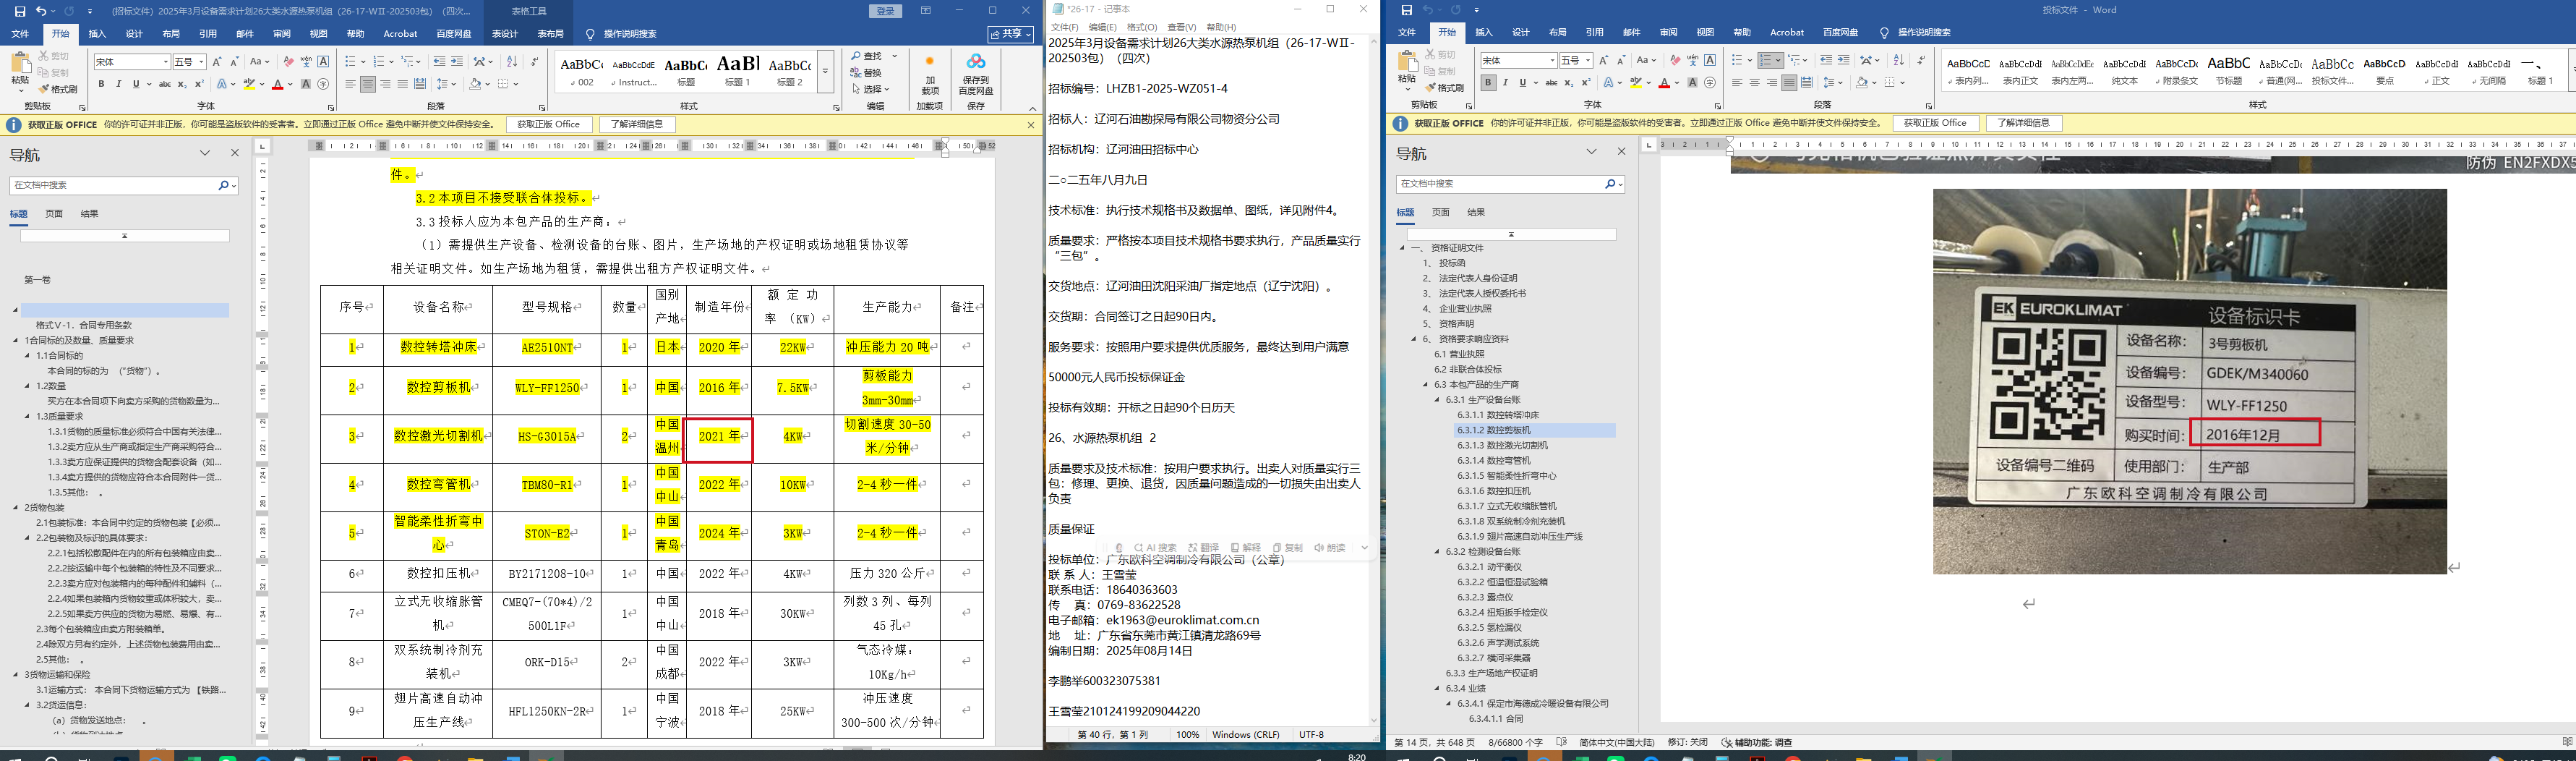Screen dimensions: 2576x761
Task: Click AI搜索 in Notepad's floating toolbar
Action: point(1156,548)
